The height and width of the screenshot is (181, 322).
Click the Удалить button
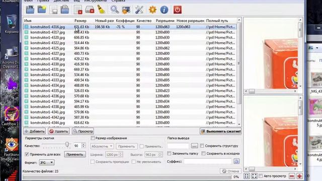59,131
